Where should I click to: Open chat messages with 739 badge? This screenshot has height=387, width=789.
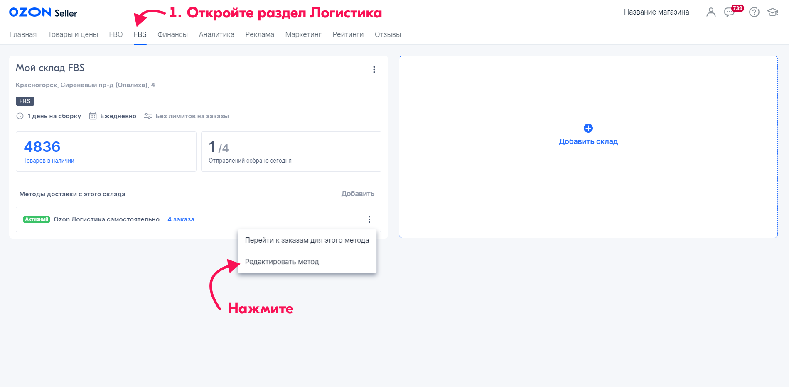pyautogui.click(x=730, y=12)
